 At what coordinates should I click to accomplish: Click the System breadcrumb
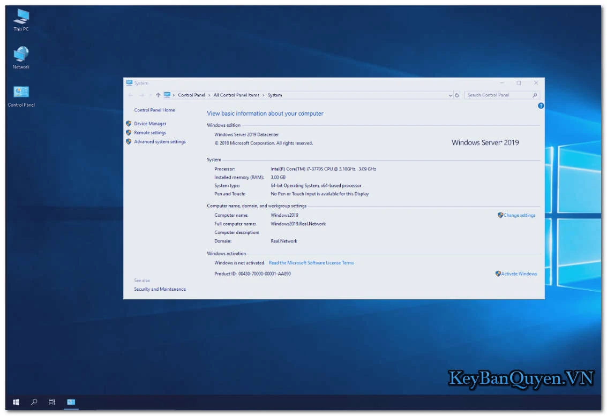(275, 95)
